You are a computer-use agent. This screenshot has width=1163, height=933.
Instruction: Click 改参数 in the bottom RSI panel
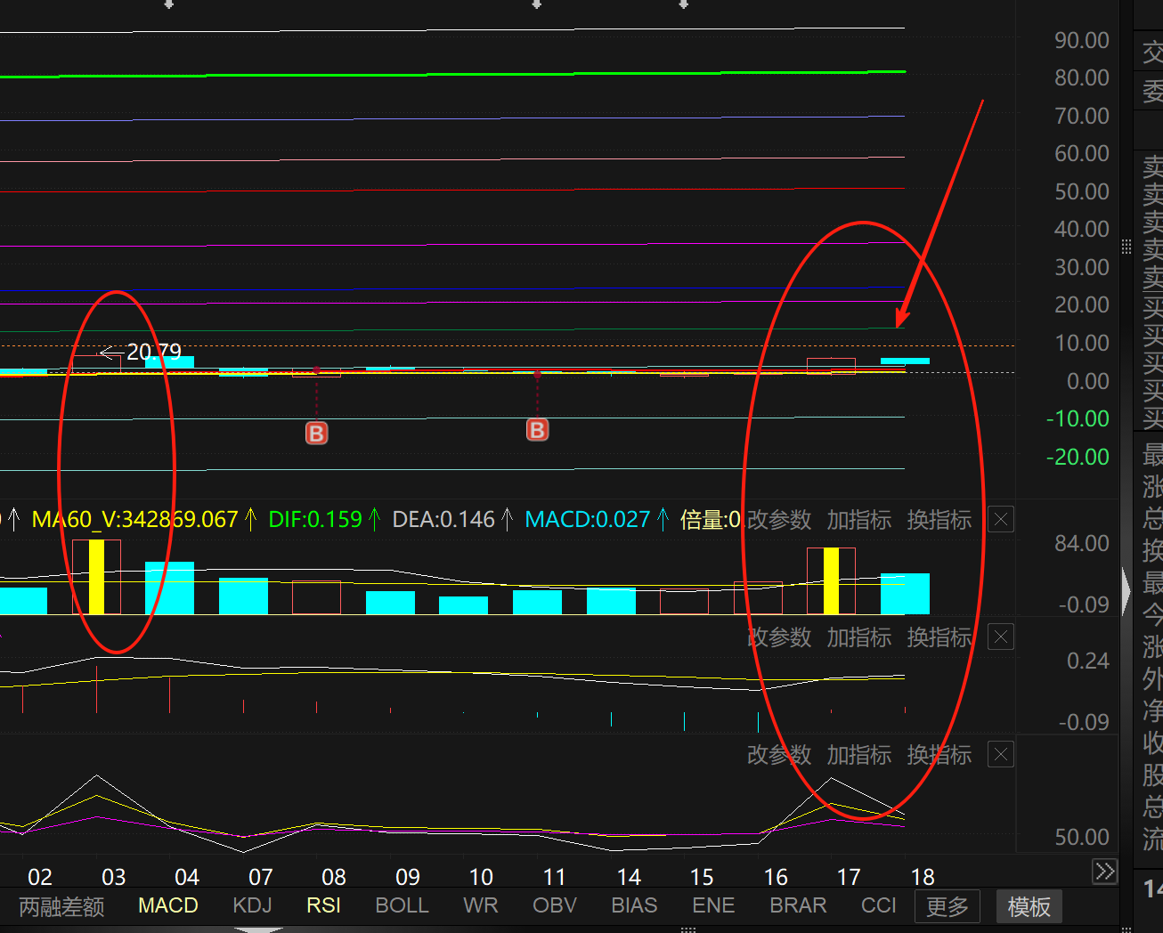click(779, 755)
